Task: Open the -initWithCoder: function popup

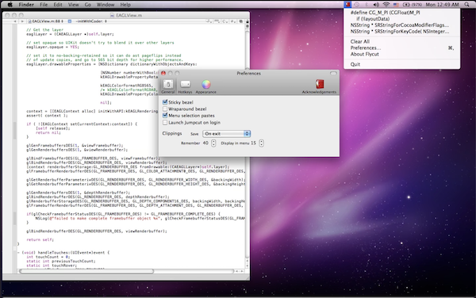Action: (91, 21)
